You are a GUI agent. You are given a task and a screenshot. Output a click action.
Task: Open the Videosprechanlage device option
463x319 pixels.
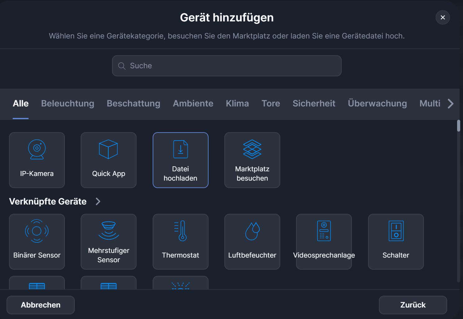(x=324, y=241)
